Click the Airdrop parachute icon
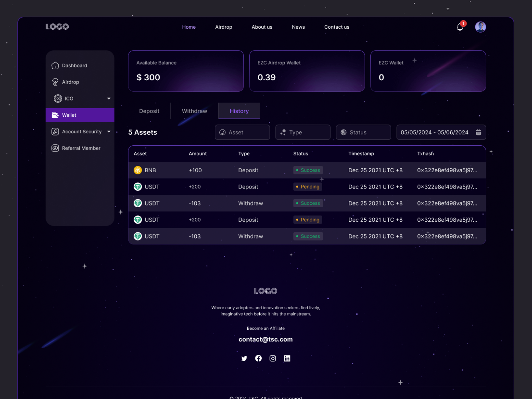Screen dimensions: 532x399 point(55,82)
